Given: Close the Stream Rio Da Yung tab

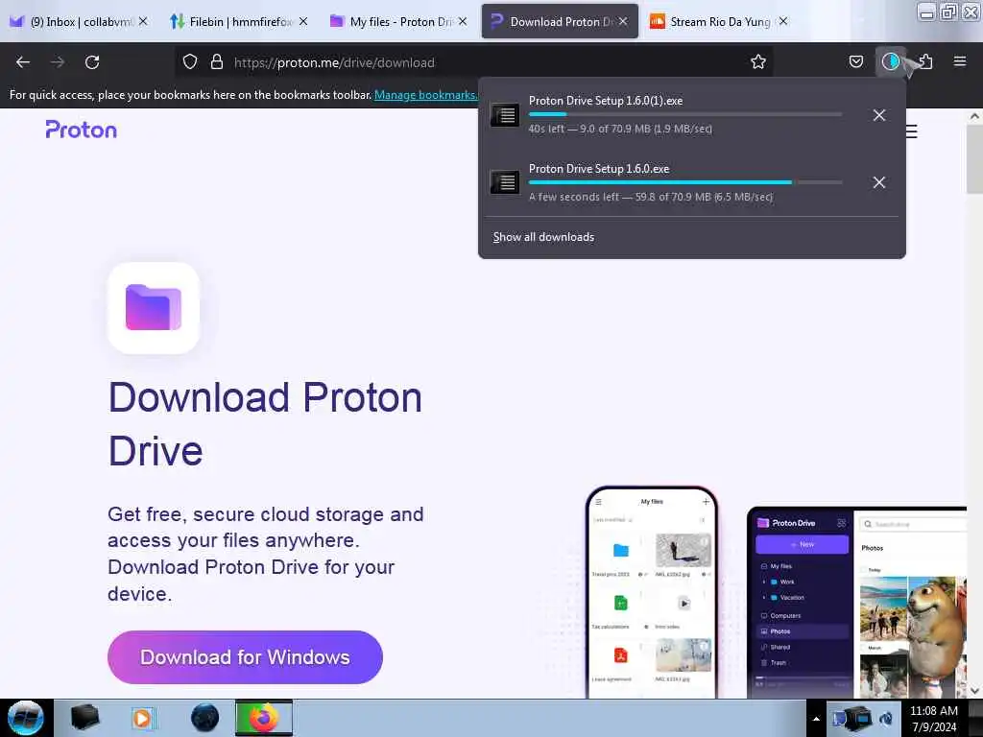Looking at the screenshot, I should click(x=783, y=21).
